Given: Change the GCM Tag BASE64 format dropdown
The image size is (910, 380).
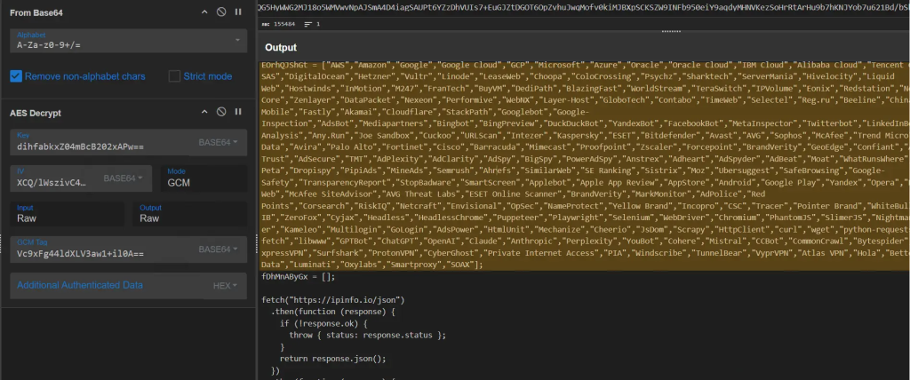Looking at the screenshot, I should pos(220,249).
